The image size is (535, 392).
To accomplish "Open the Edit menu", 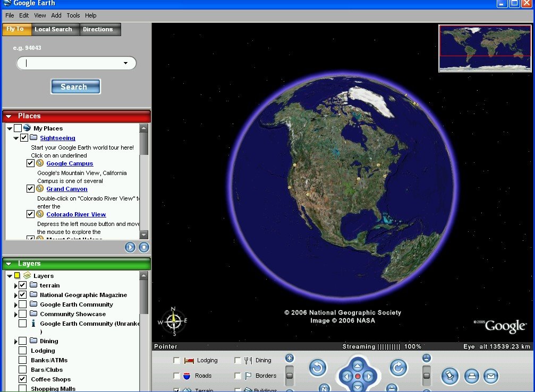I will (24, 15).
